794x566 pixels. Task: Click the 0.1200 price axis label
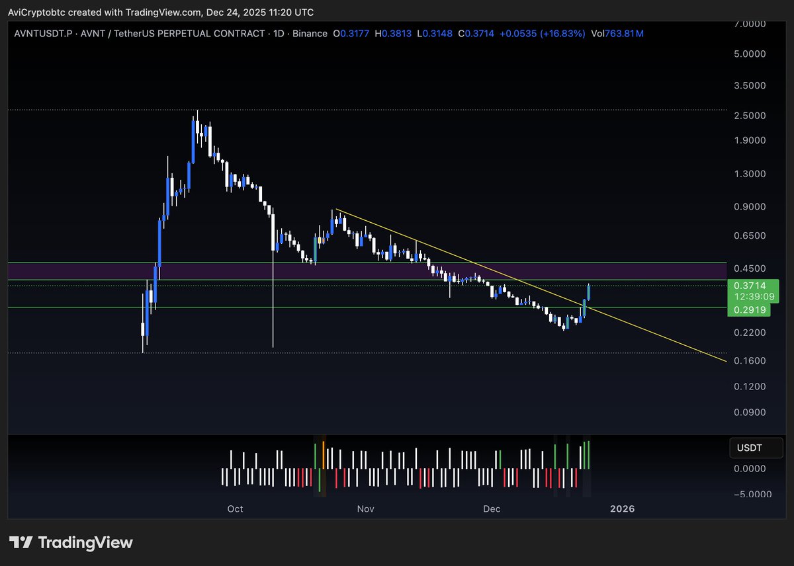[750, 386]
